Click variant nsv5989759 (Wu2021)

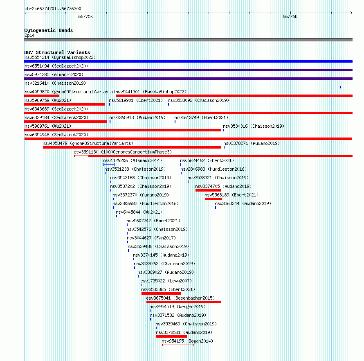[48, 100]
